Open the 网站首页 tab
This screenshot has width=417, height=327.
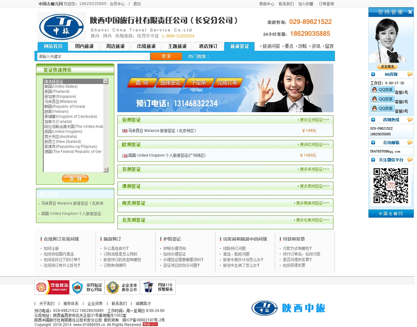(53, 46)
